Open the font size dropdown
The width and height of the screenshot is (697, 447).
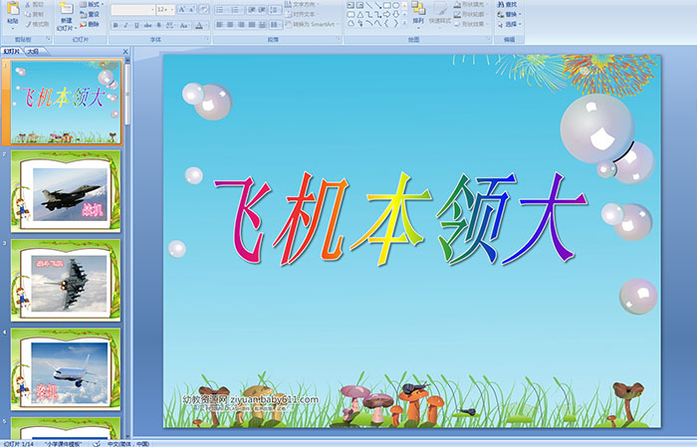(172, 9)
